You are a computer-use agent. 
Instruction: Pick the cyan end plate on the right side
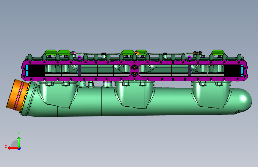point(242,70)
